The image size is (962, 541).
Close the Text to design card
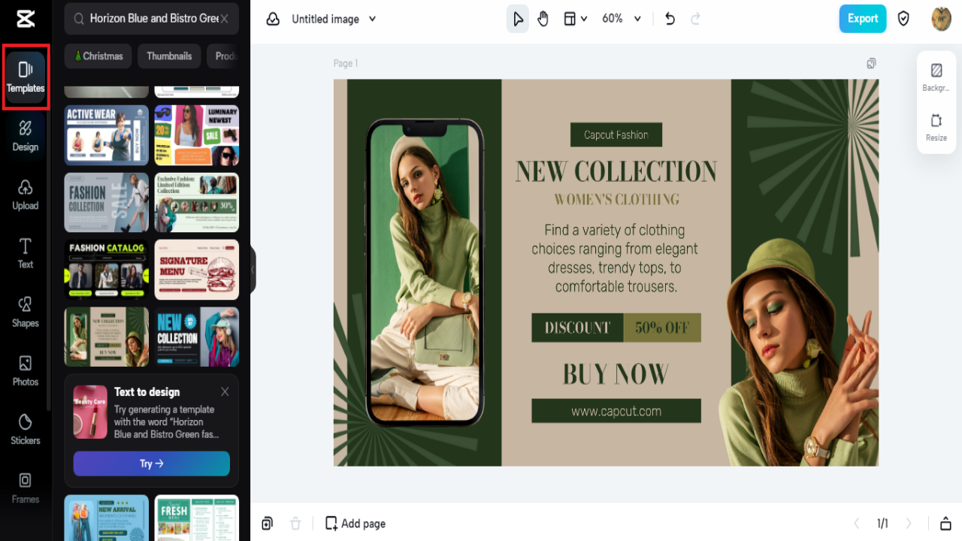click(225, 391)
